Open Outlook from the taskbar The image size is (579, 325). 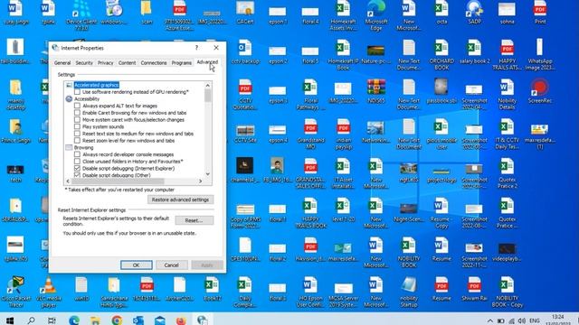(138, 320)
